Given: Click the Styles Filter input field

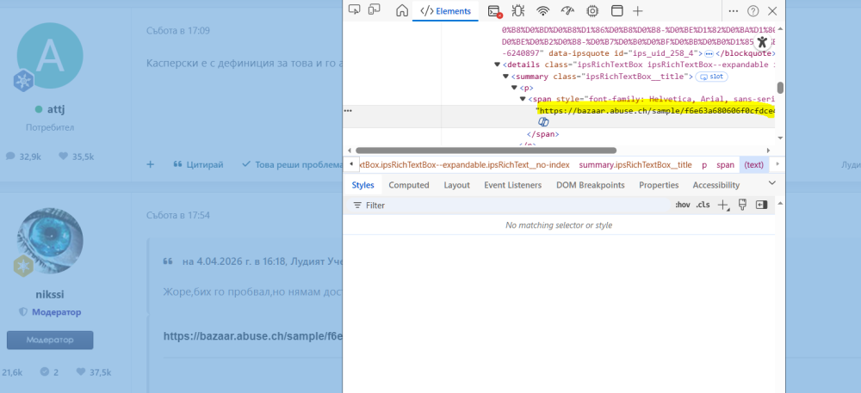Looking at the screenshot, I should [511, 206].
